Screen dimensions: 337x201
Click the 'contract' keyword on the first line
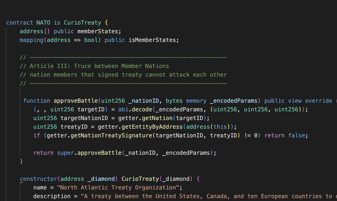click(20, 22)
